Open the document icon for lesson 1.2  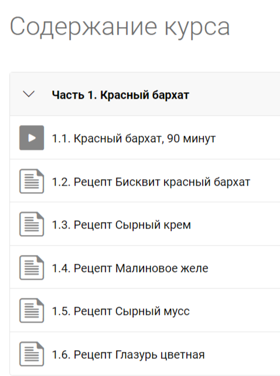[32, 181]
